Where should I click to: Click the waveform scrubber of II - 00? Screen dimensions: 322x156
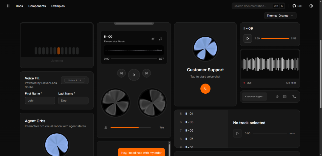(134, 50)
